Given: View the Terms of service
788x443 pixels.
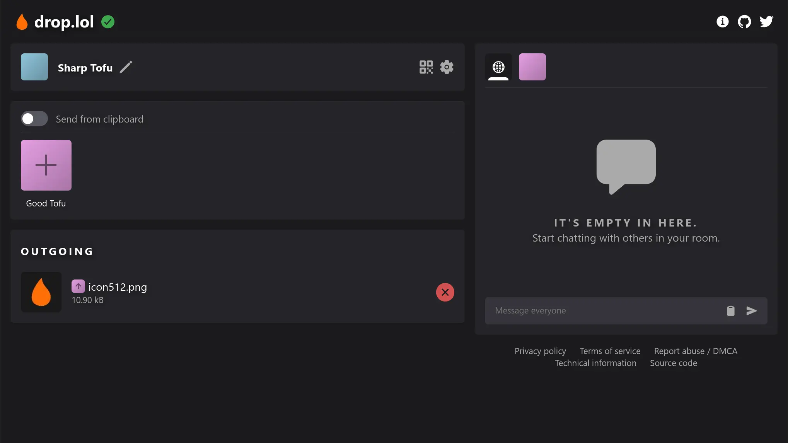Looking at the screenshot, I should coord(610,351).
